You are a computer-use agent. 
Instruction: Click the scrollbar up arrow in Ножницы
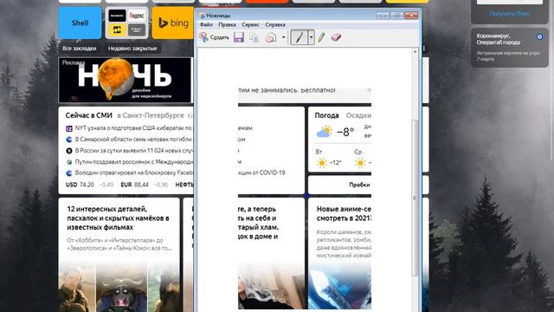point(415,52)
